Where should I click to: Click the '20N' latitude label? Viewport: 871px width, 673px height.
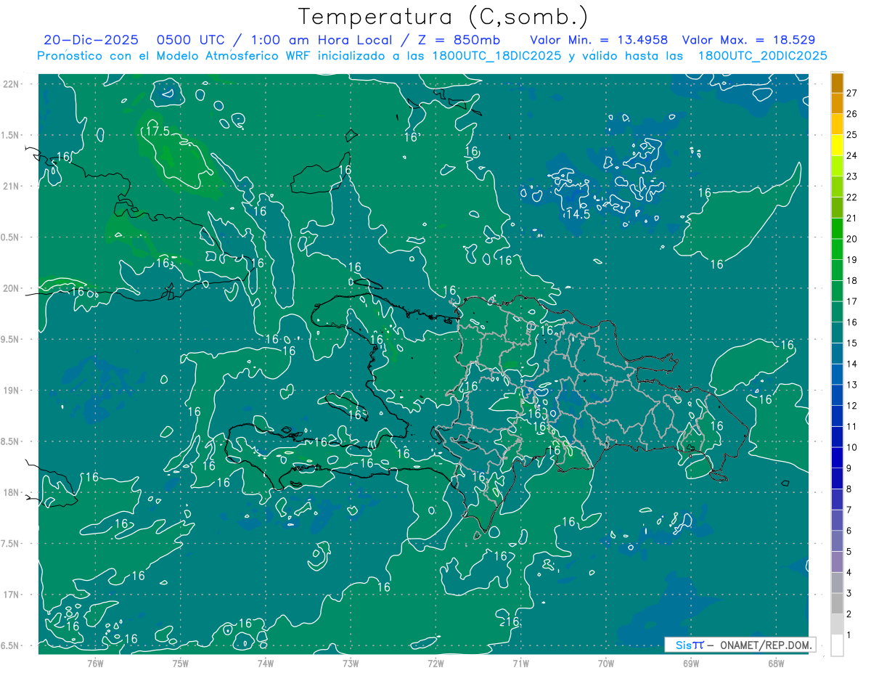tap(10, 288)
